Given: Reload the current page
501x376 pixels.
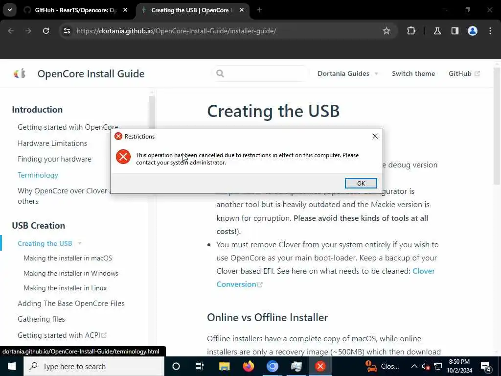Looking at the screenshot, I should [46, 31].
